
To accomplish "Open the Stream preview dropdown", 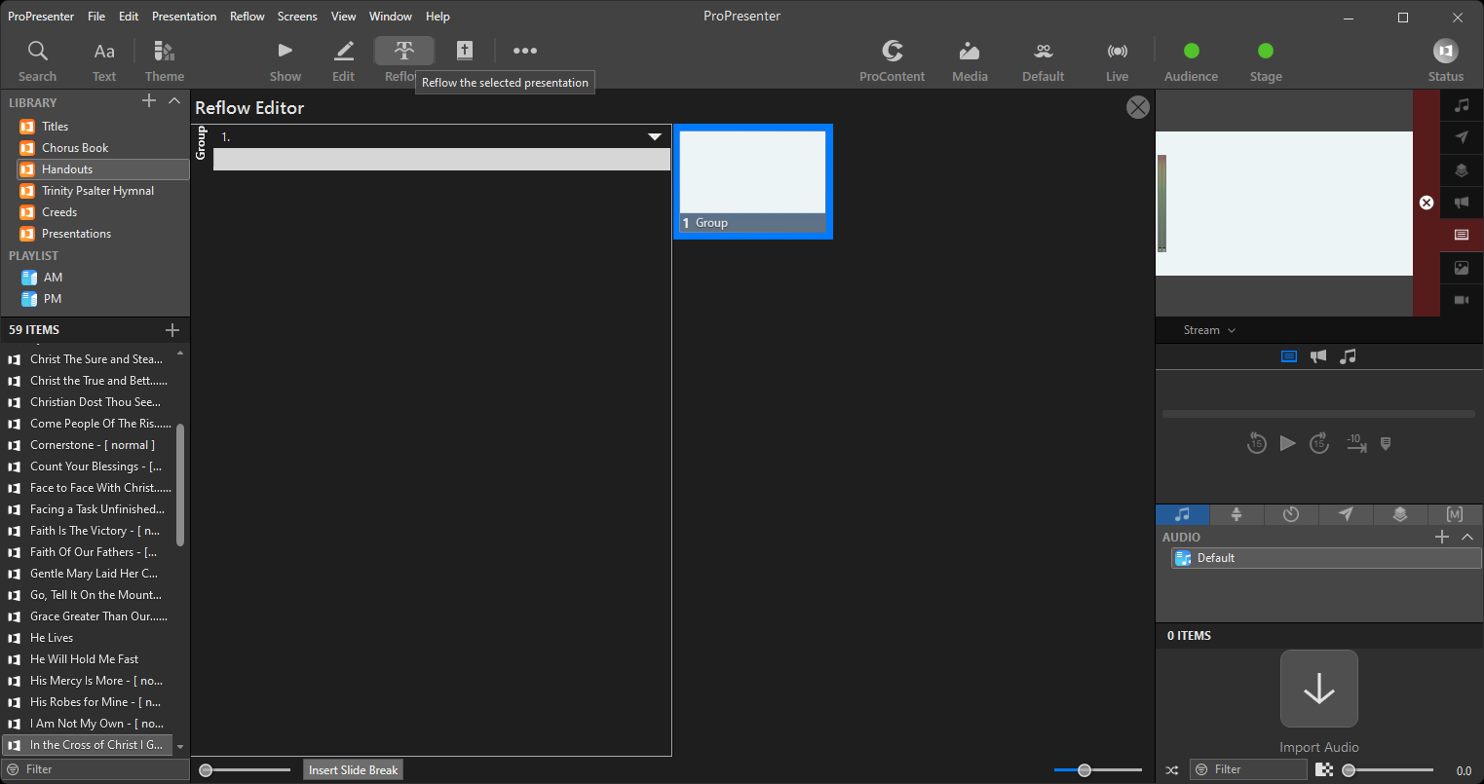I will click(x=1209, y=330).
